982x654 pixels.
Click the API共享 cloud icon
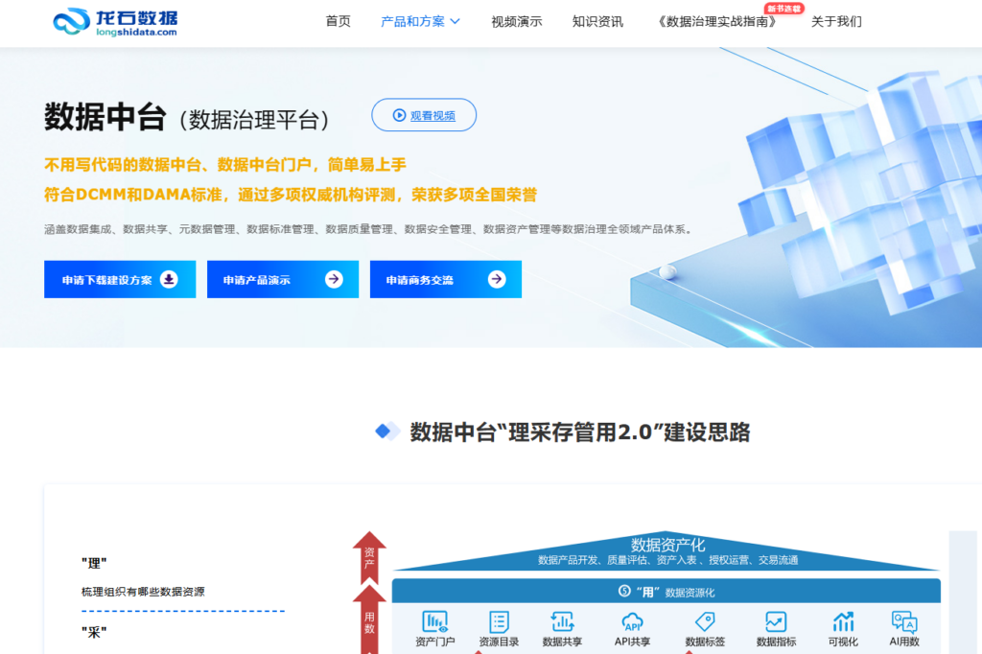[631, 622]
